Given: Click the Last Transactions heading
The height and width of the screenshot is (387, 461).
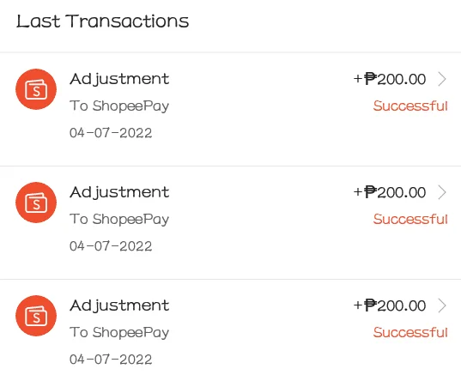Looking at the screenshot, I should coord(103,21).
